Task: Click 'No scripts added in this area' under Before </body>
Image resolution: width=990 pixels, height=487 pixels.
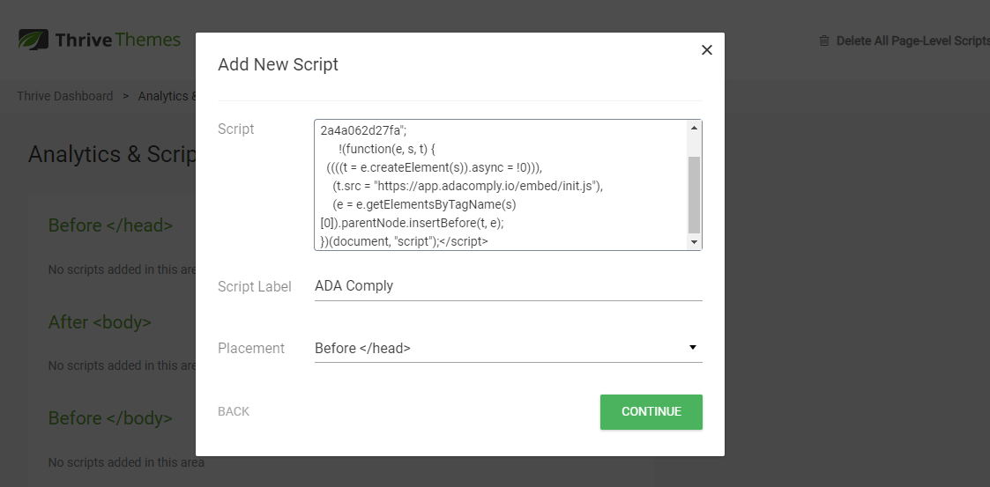Action: tap(126, 462)
